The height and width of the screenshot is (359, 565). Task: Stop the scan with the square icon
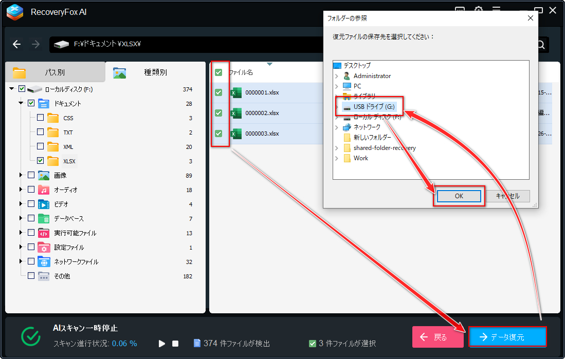175,343
